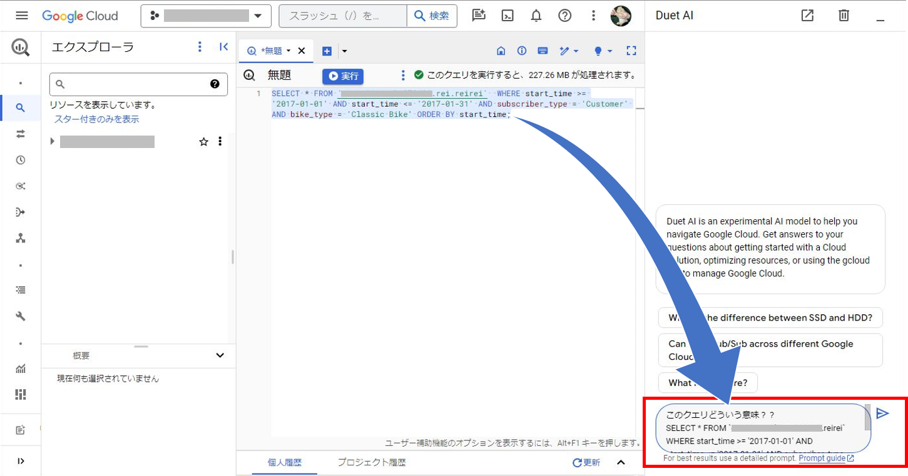Open the hierarchy node icon in sidebar

[21, 238]
